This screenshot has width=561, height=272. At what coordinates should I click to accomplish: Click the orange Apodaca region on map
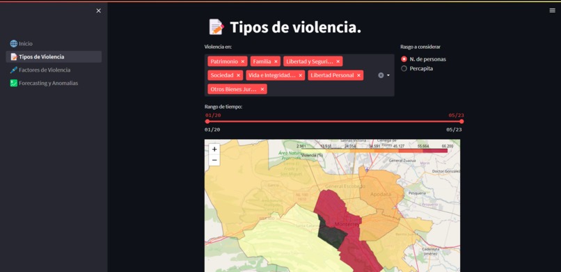click(x=381, y=189)
